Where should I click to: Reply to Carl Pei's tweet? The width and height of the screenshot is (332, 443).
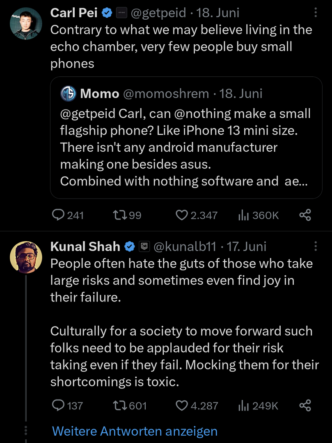[59, 215]
